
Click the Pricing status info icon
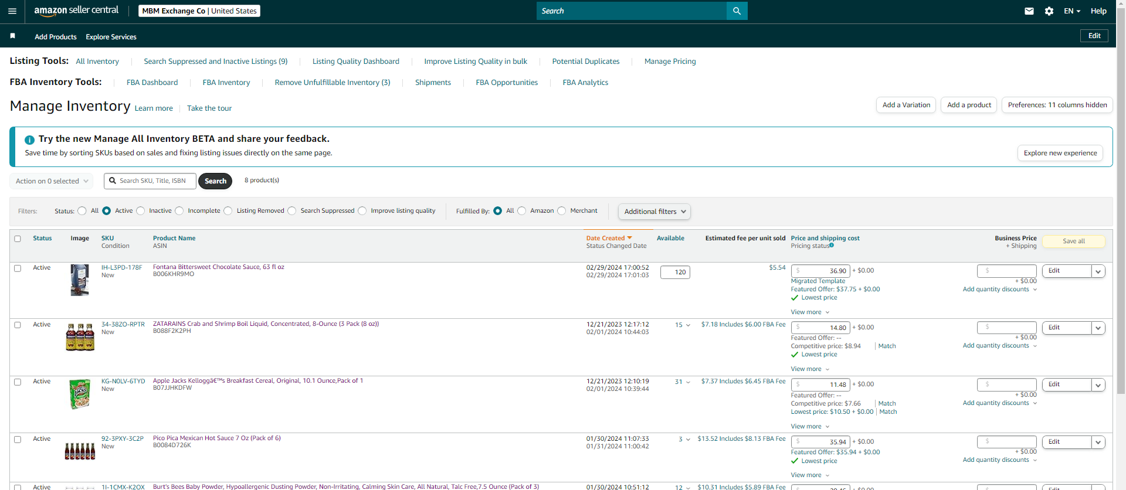coord(832,245)
